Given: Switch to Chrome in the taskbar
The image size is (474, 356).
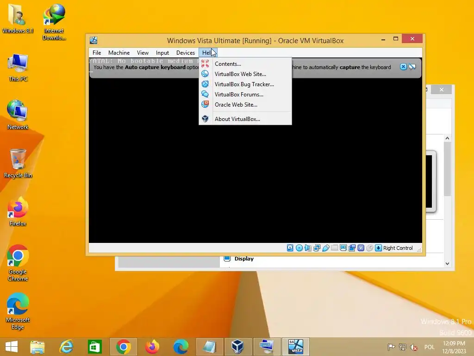Looking at the screenshot, I should click(x=123, y=347).
